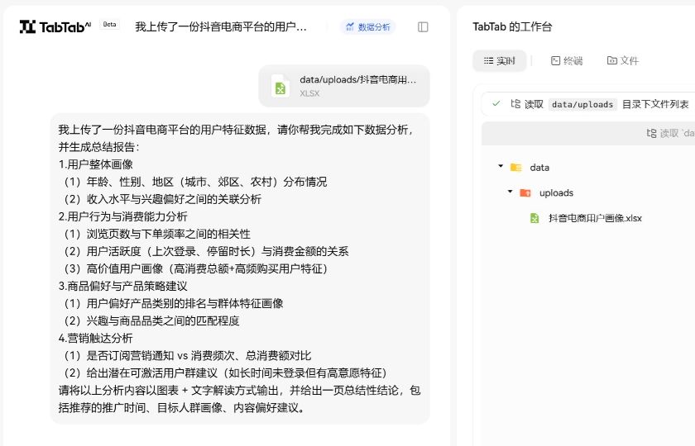Open the conversation title text

click(221, 27)
